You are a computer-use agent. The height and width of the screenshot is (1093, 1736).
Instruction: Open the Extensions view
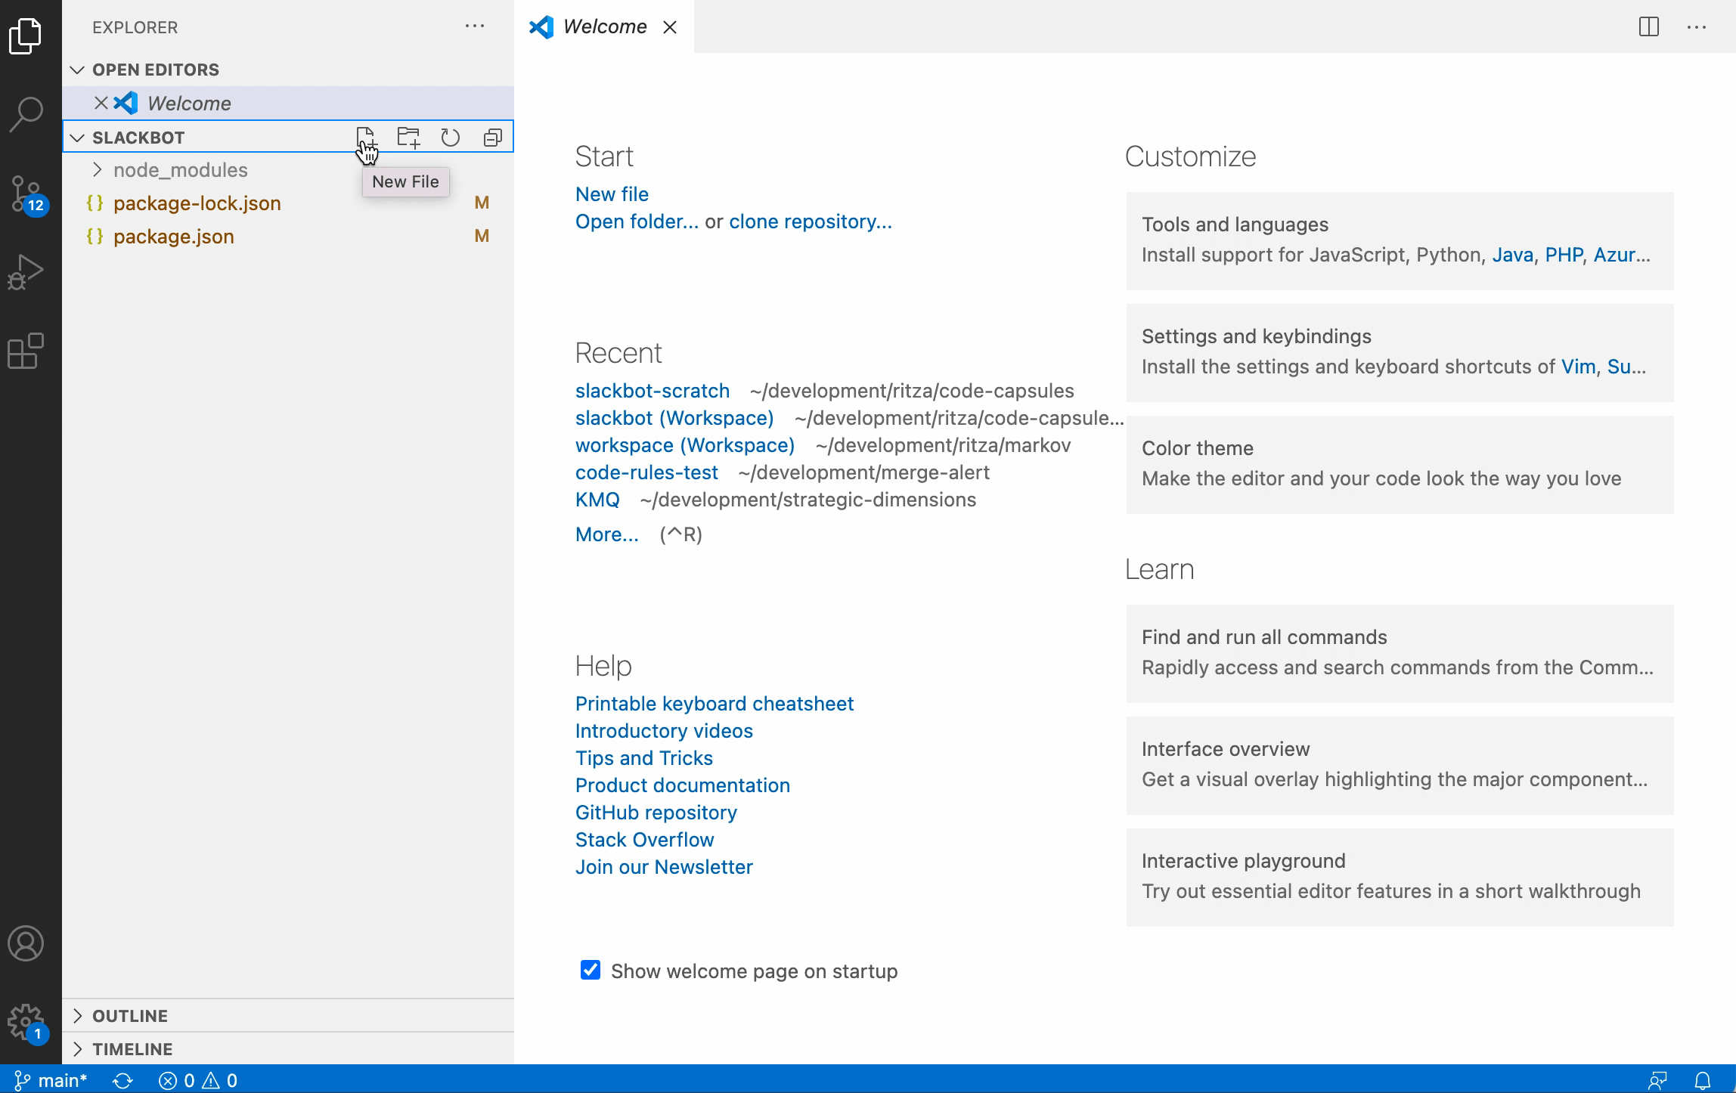(x=26, y=350)
